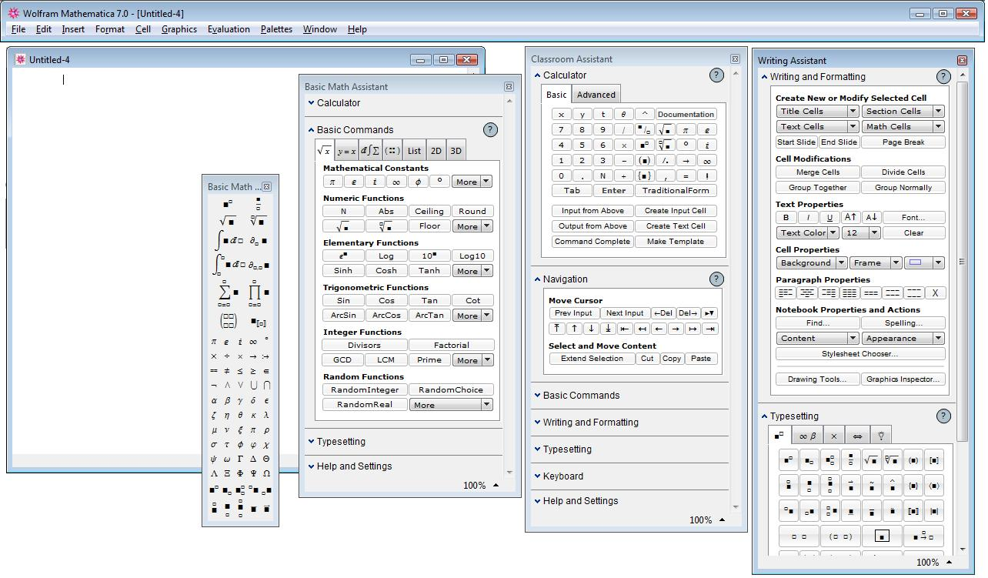Insert golden ratio constant in Basic Math Assistant
Viewport: 988px width, 578px height.
[x=418, y=182]
